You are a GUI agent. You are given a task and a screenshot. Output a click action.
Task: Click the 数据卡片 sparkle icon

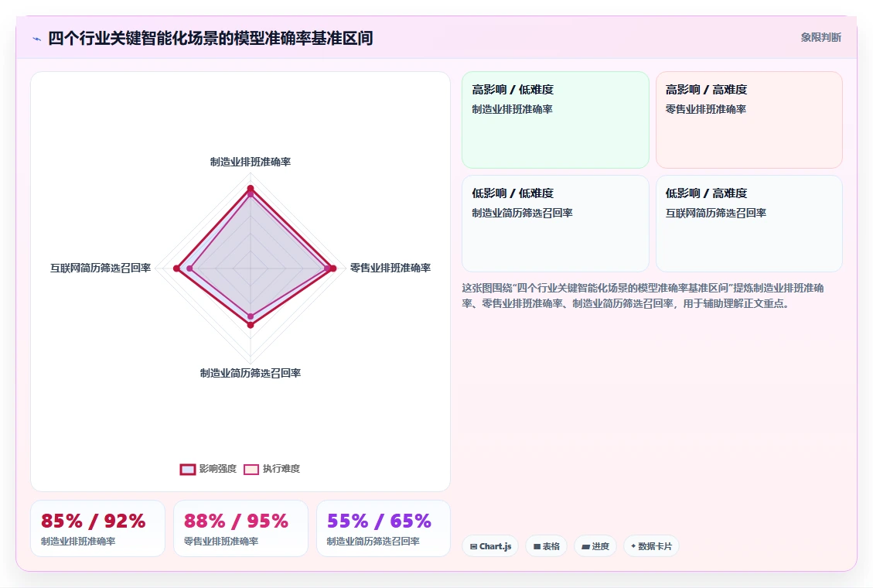(633, 546)
